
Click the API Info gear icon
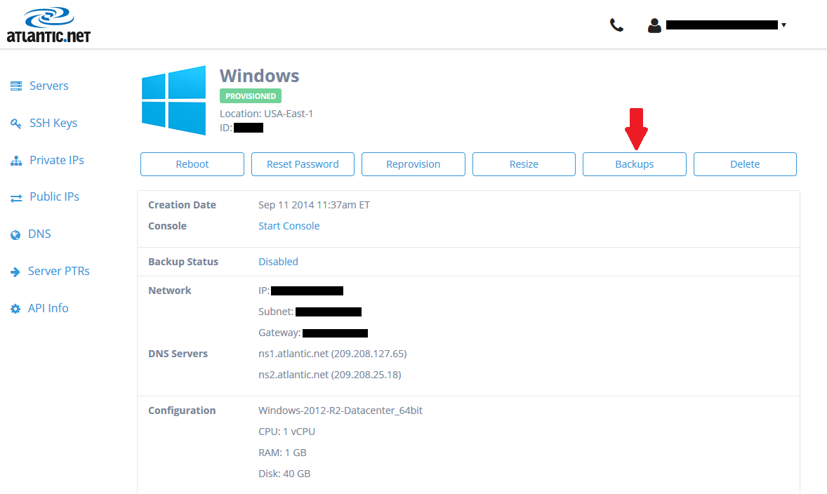point(15,309)
